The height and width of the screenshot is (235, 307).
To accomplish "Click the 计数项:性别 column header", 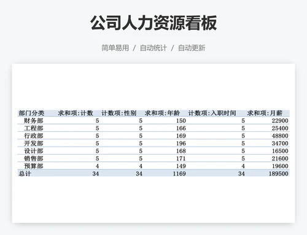I will (119, 113).
